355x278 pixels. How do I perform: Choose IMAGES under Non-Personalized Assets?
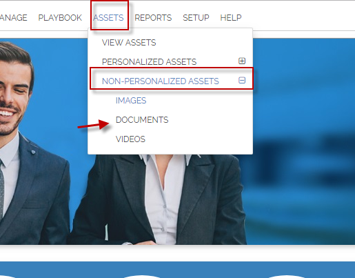tap(131, 101)
